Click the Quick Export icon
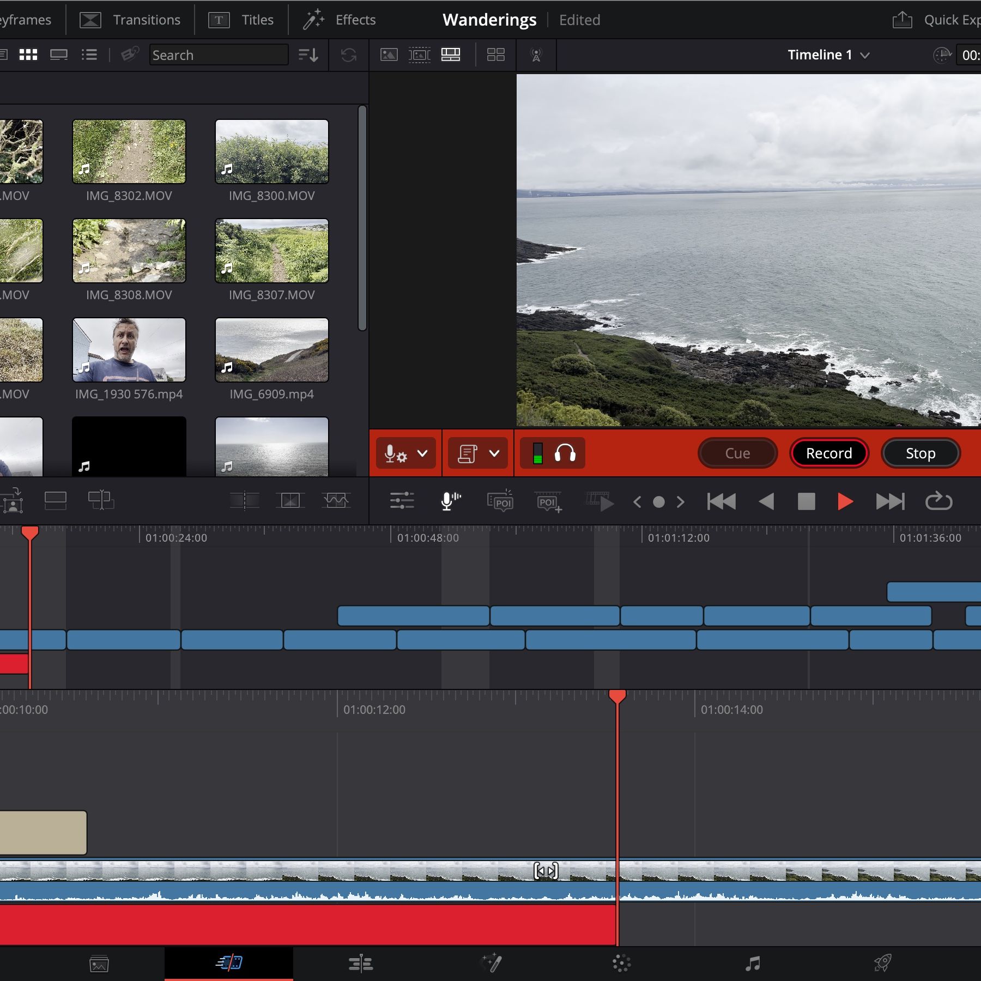The width and height of the screenshot is (981, 981). coord(902,20)
